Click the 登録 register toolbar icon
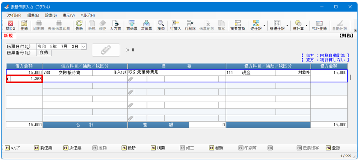 (x=24, y=25)
